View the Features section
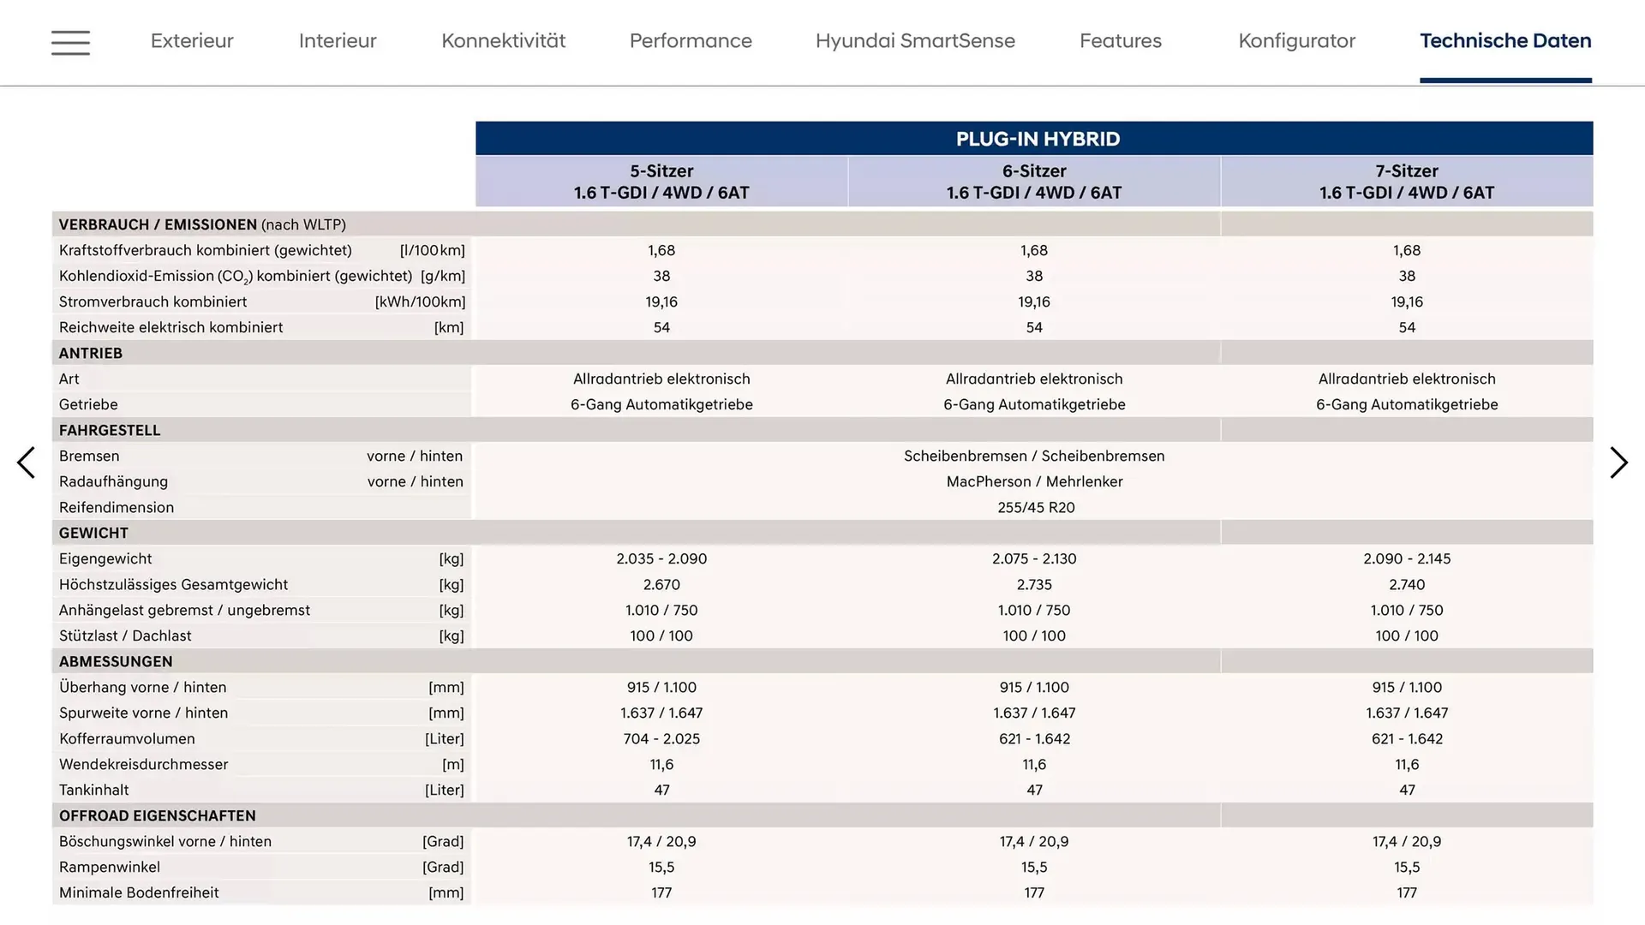1645x925 pixels. [1120, 40]
